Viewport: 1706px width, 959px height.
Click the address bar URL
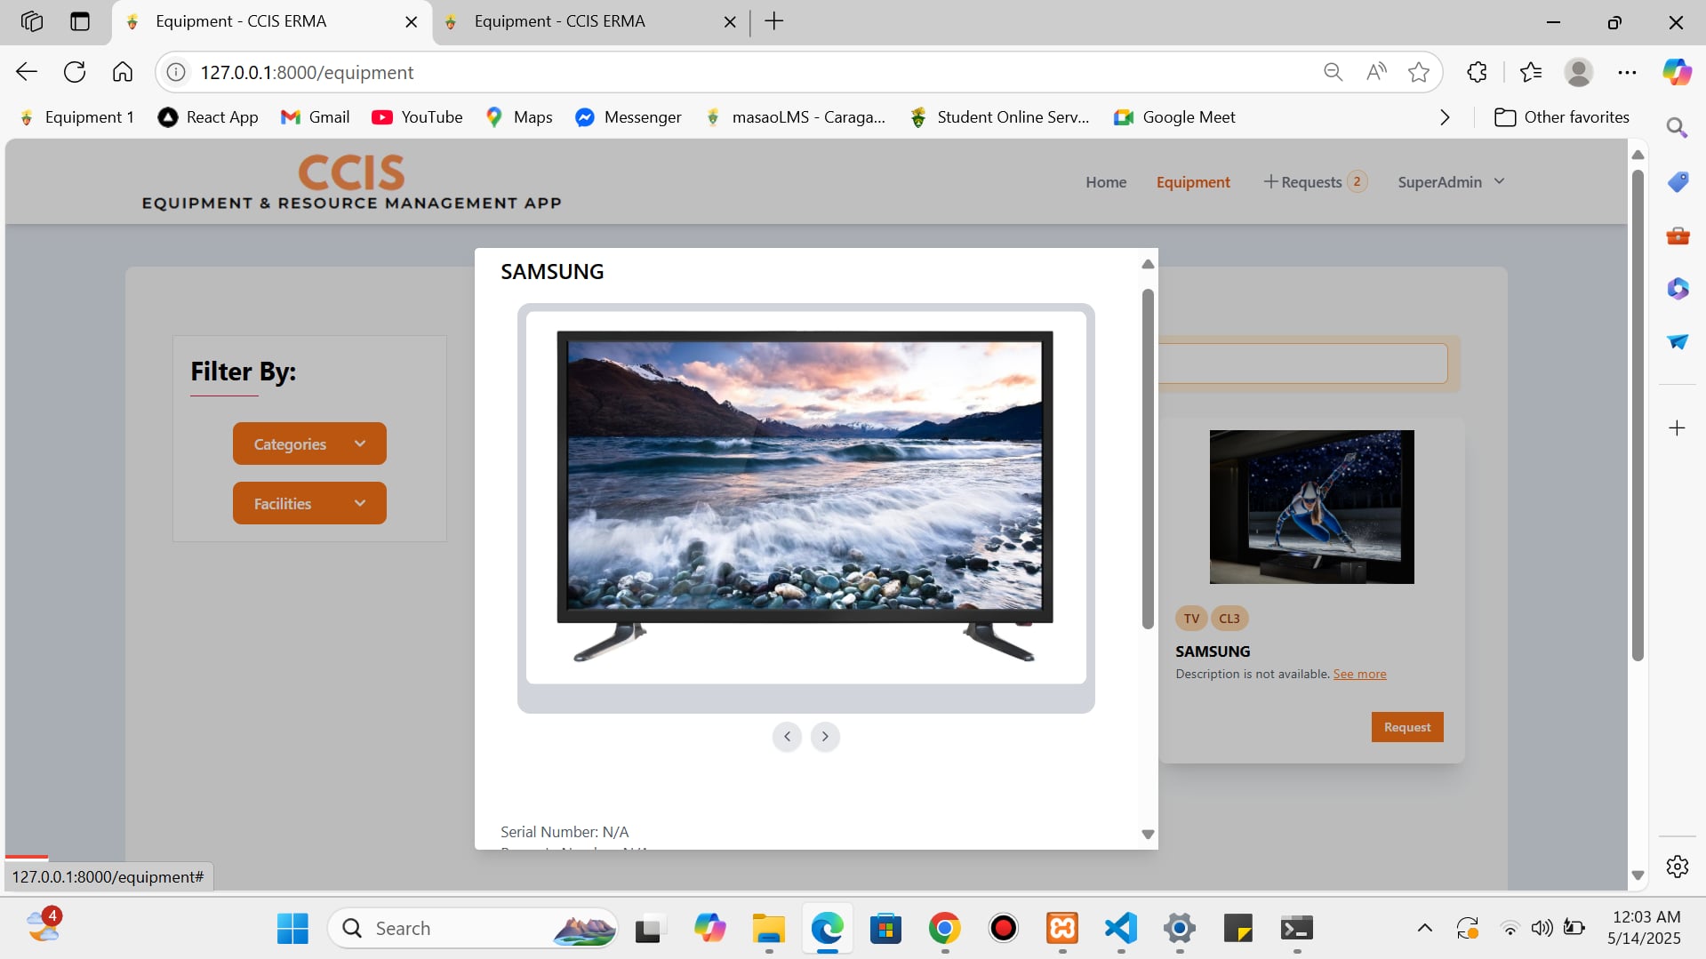[307, 73]
